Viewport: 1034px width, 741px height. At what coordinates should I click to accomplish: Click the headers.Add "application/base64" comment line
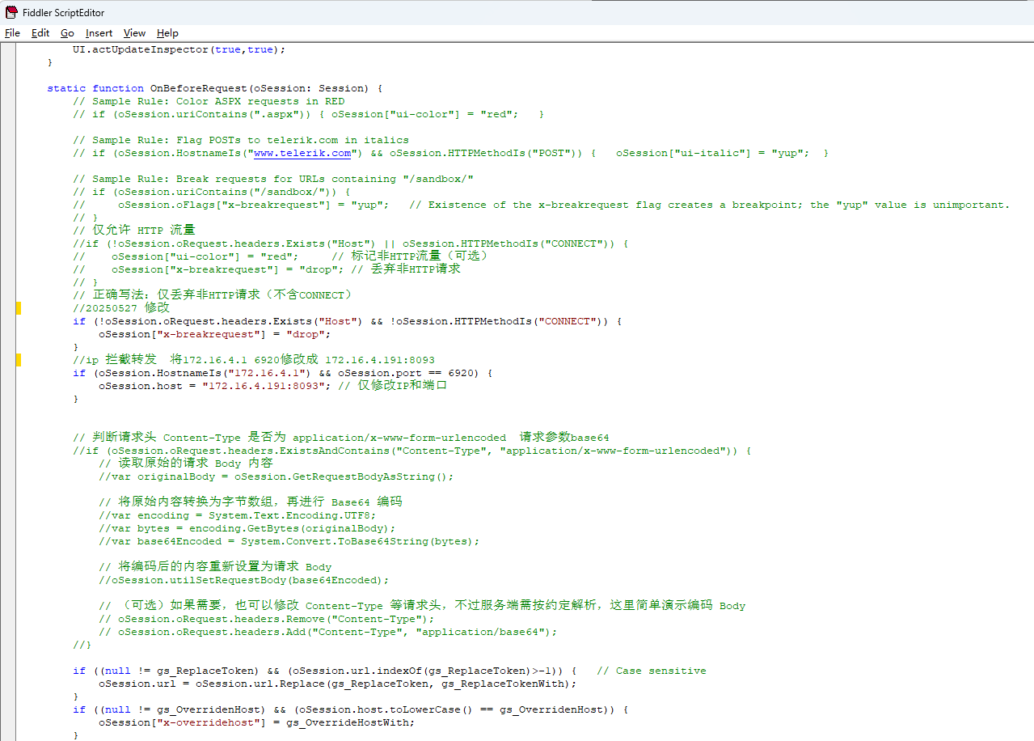[x=328, y=632]
